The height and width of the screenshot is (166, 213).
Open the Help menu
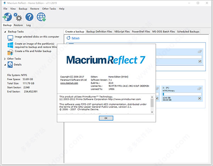pyautogui.click(x=61, y=9)
